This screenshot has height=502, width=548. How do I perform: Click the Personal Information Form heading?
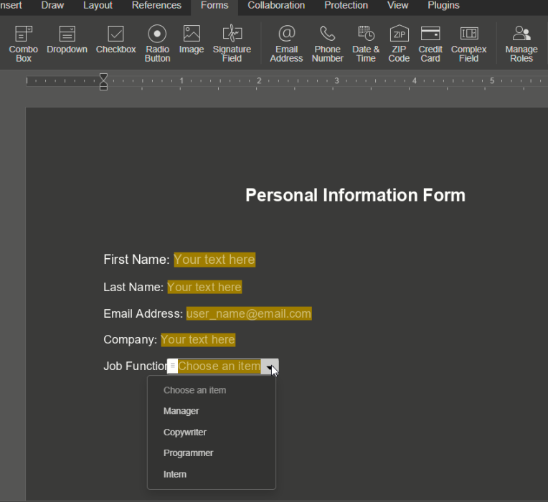coord(355,195)
